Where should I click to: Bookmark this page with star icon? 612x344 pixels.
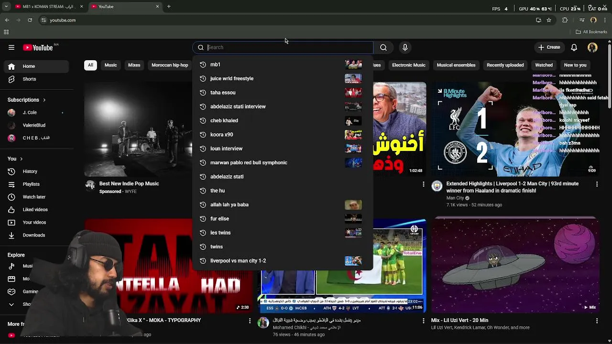(549, 20)
